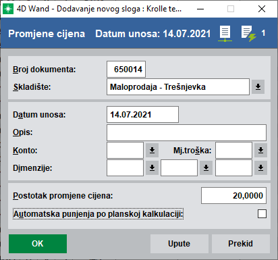Open help with the Upute button
Image resolution: width=278 pixels, height=260 pixels.
click(x=179, y=244)
